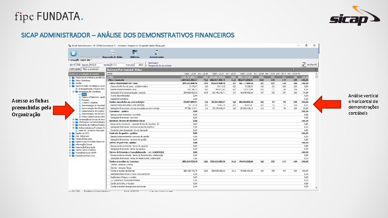Click the SICAP home icon in toolbar
Image resolution: width=388 pixels, height=218 pixels.
tap(74, 53)
